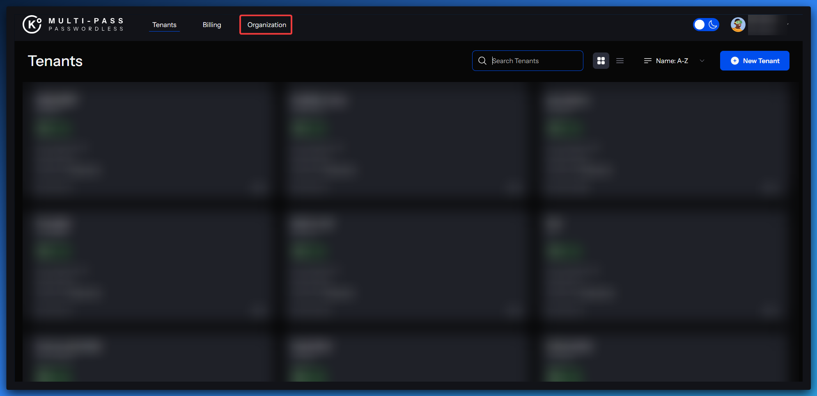This screenshot has height=396, width=817.
Task: Focus the Search Tenants input field
Action: pyautogui.click(x=534, y=61)
